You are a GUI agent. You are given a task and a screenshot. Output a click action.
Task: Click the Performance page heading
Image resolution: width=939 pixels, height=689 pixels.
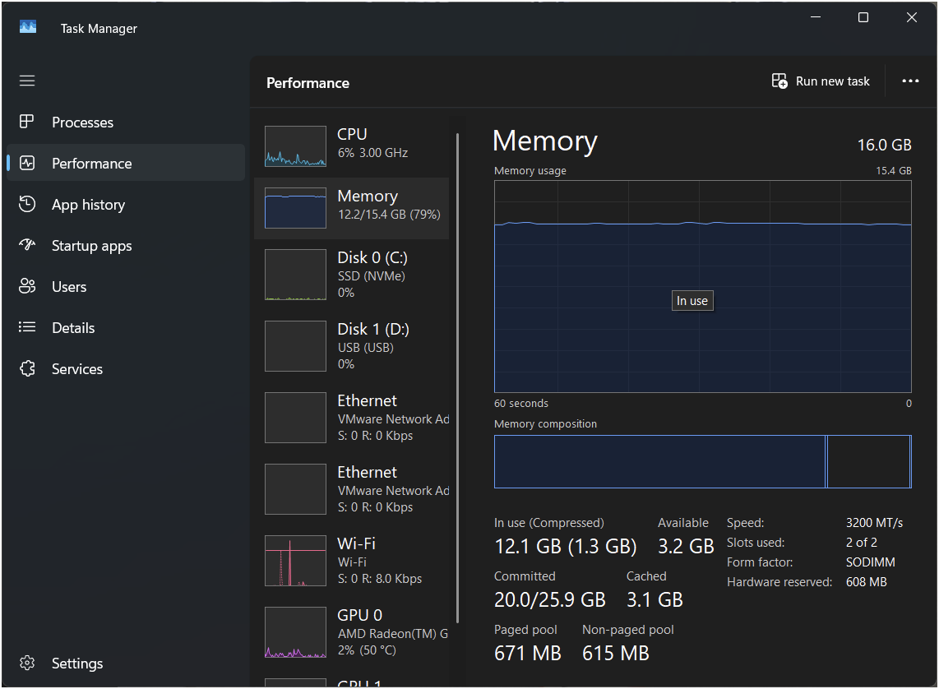(x=308, y=83)
